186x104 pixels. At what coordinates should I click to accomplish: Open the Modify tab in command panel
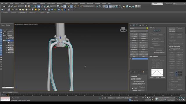coord(134,25)
